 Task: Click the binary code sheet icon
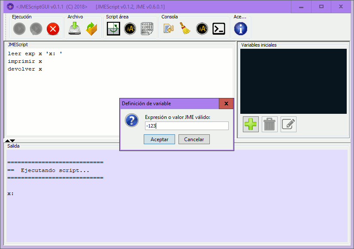click(x=147, y=29)
